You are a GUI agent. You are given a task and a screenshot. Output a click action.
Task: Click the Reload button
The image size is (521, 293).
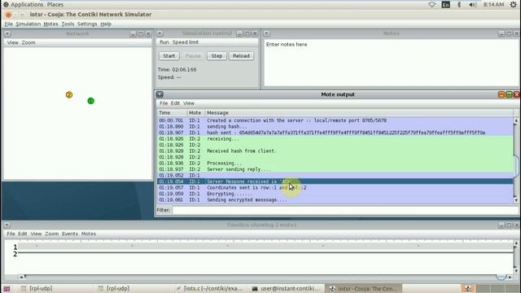coord(241,56)
